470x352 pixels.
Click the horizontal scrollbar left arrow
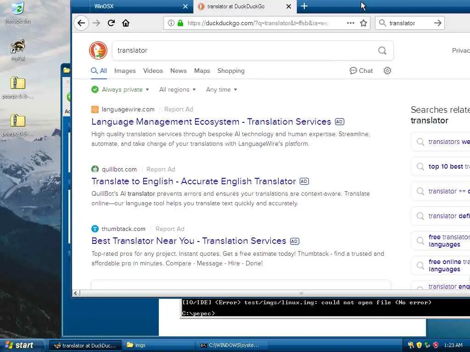point(76,293)
